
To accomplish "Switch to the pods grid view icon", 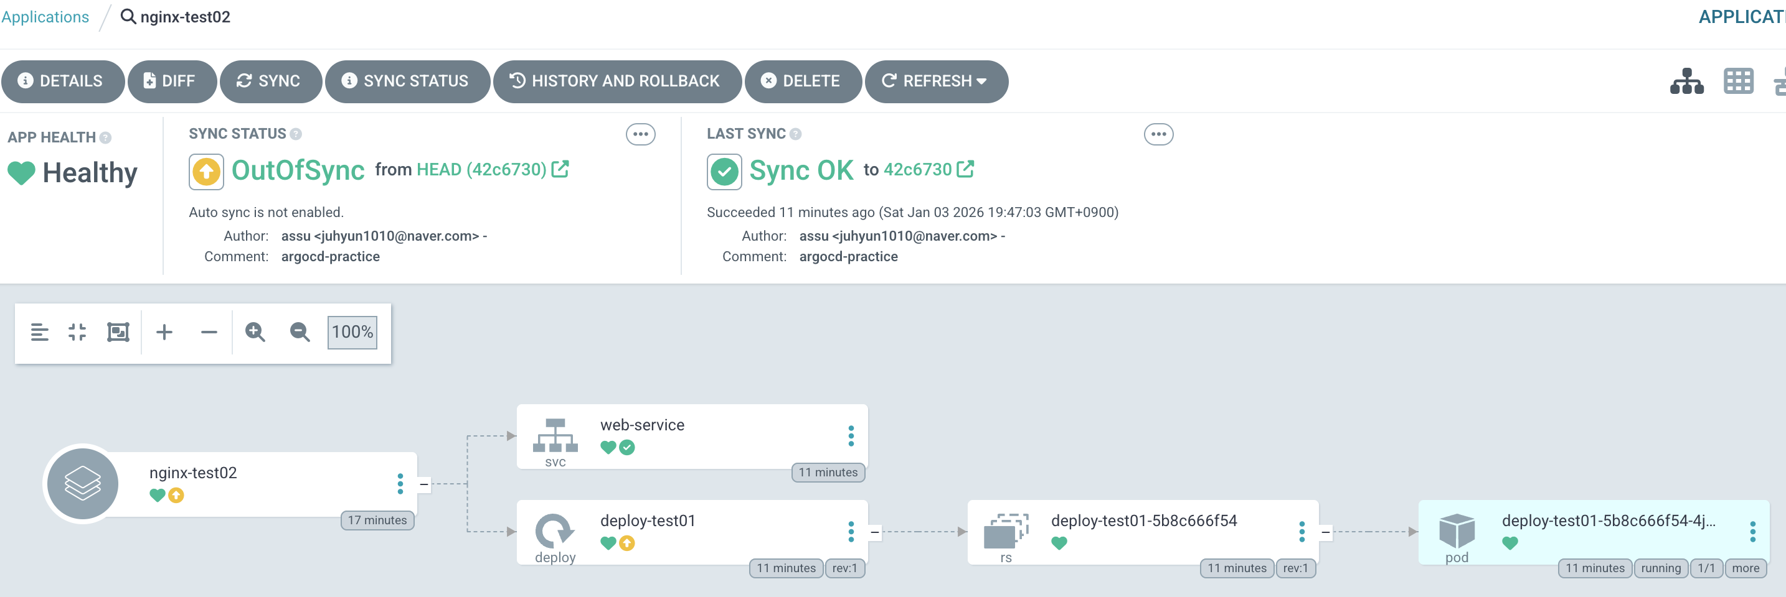I will coord(1738,81).
